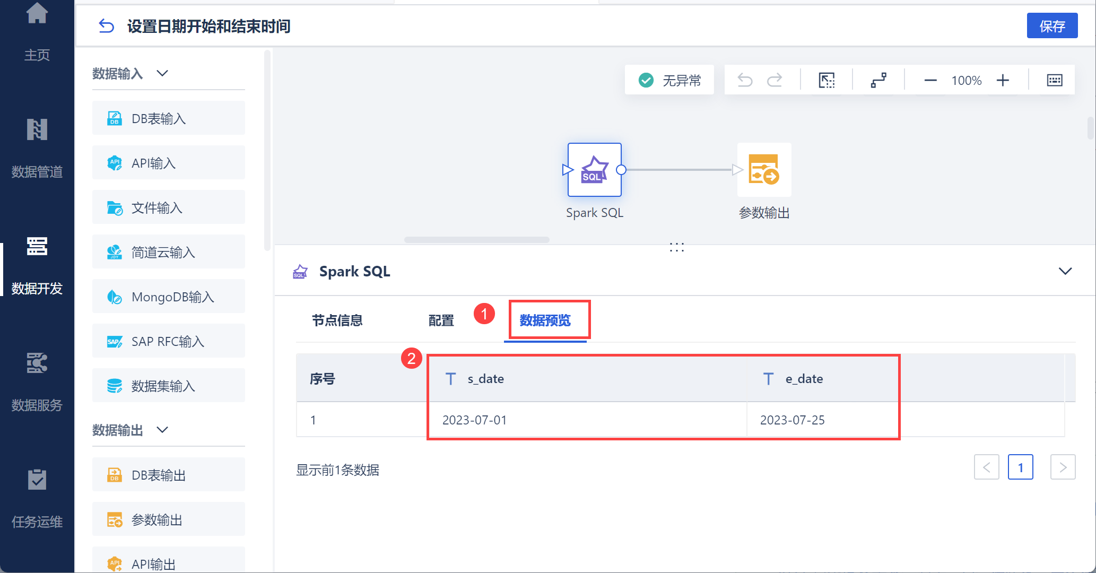The image size is (1096, 573).
Task: Select the 参数输出 node on canvas
Action: [764, 170]
